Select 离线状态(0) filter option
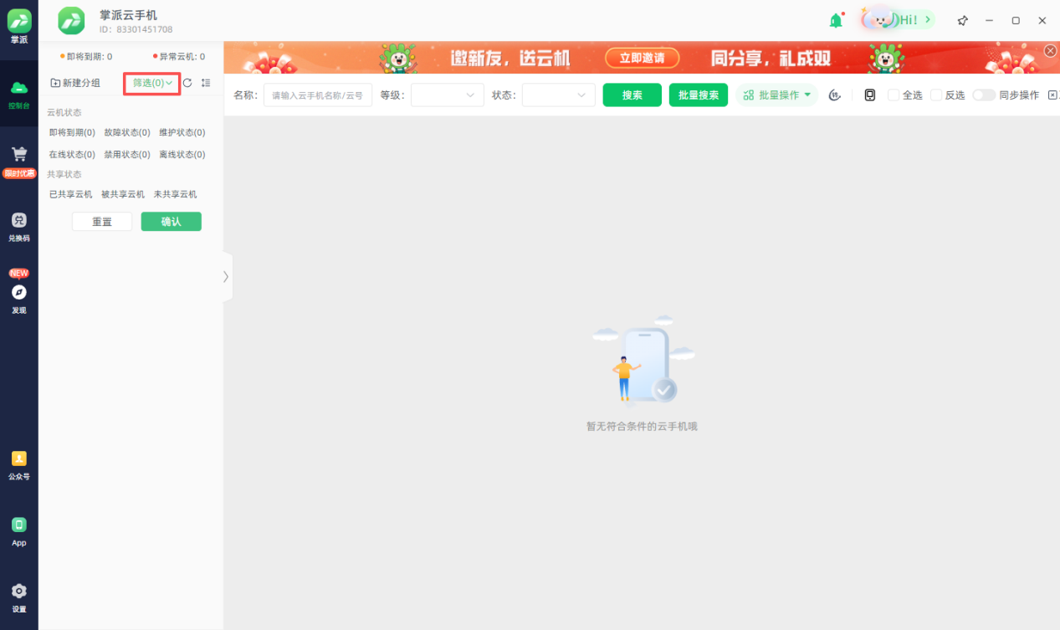This screenshot has width=1060, height=630. [x=182, y=154]
